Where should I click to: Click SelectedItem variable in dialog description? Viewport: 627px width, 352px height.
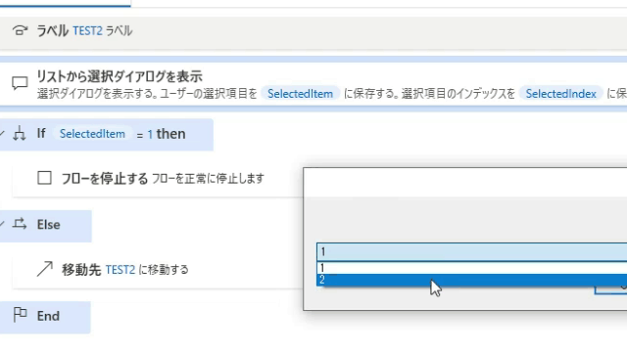click(300, 94)
